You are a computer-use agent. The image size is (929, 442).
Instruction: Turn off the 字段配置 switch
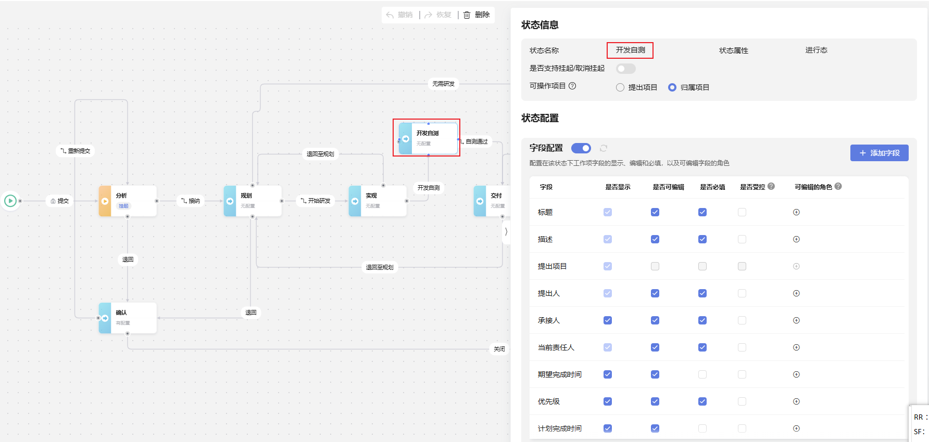(581, 148)
